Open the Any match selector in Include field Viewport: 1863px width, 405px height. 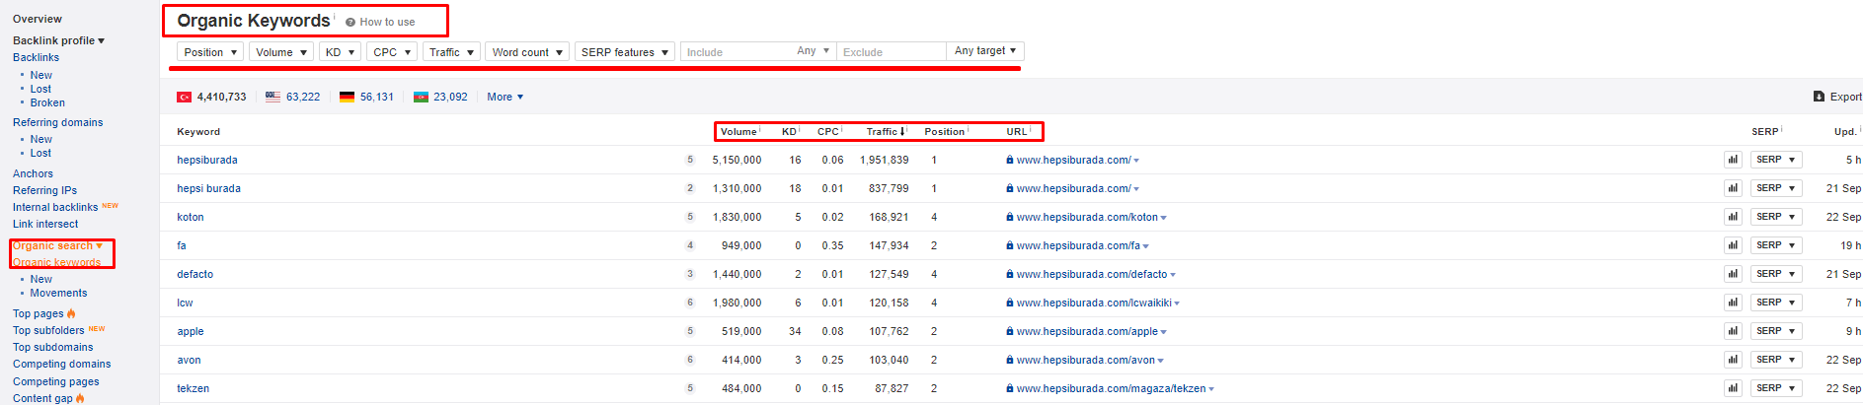[814, 51]
